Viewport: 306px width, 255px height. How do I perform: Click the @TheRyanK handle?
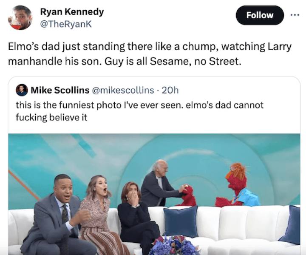[65, 24]
